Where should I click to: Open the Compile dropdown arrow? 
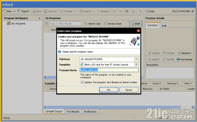(75, 11)
